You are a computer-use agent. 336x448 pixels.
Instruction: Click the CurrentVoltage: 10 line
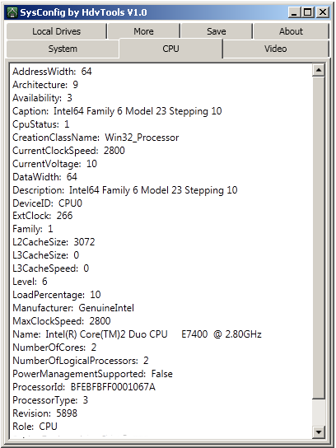pyautogui.click(x=55, y=164)
